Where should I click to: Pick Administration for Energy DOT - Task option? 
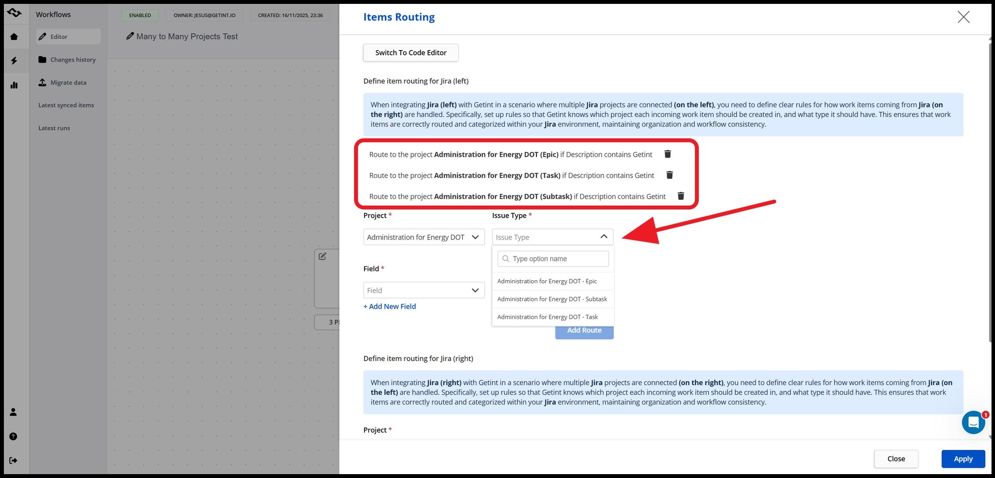coord(547,317)
